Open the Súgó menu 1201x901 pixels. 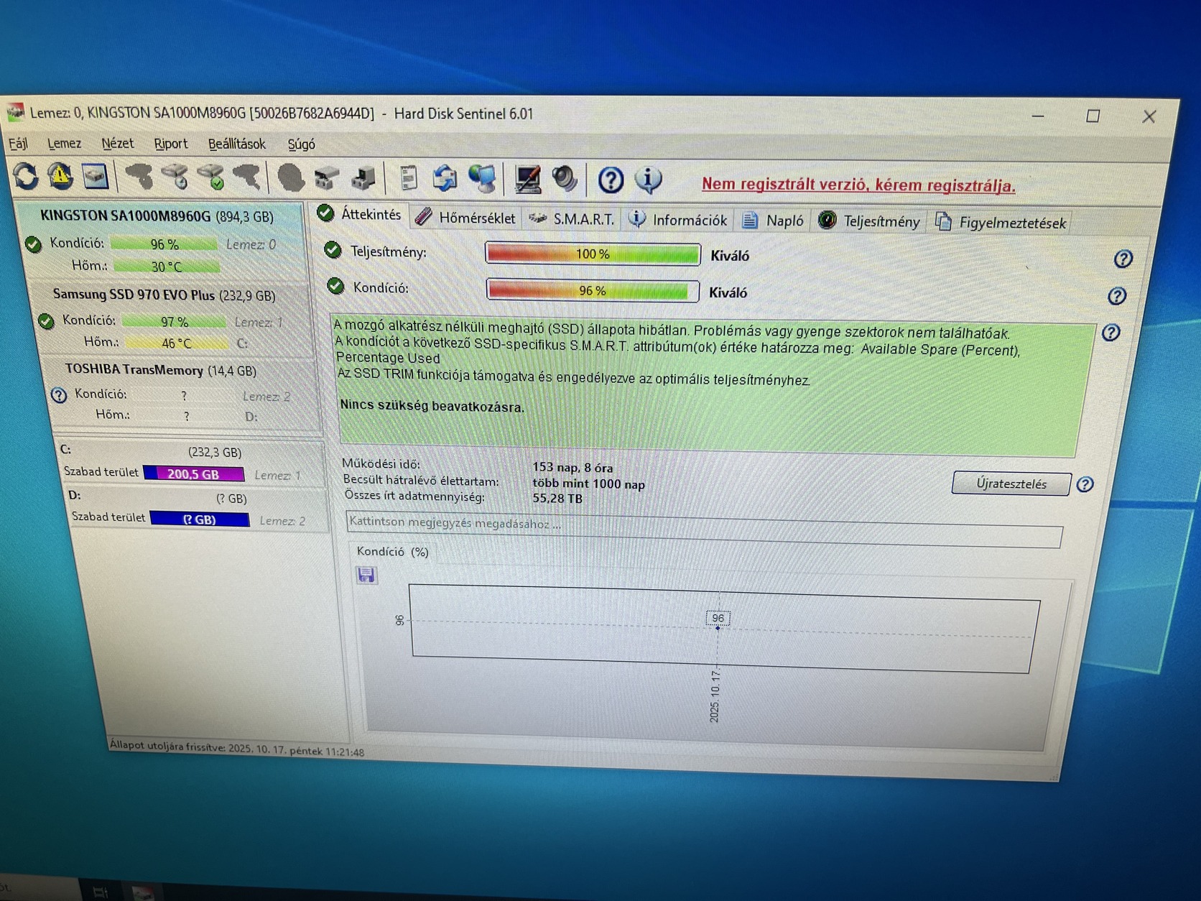pyautogui.click(x=302, y=145)
